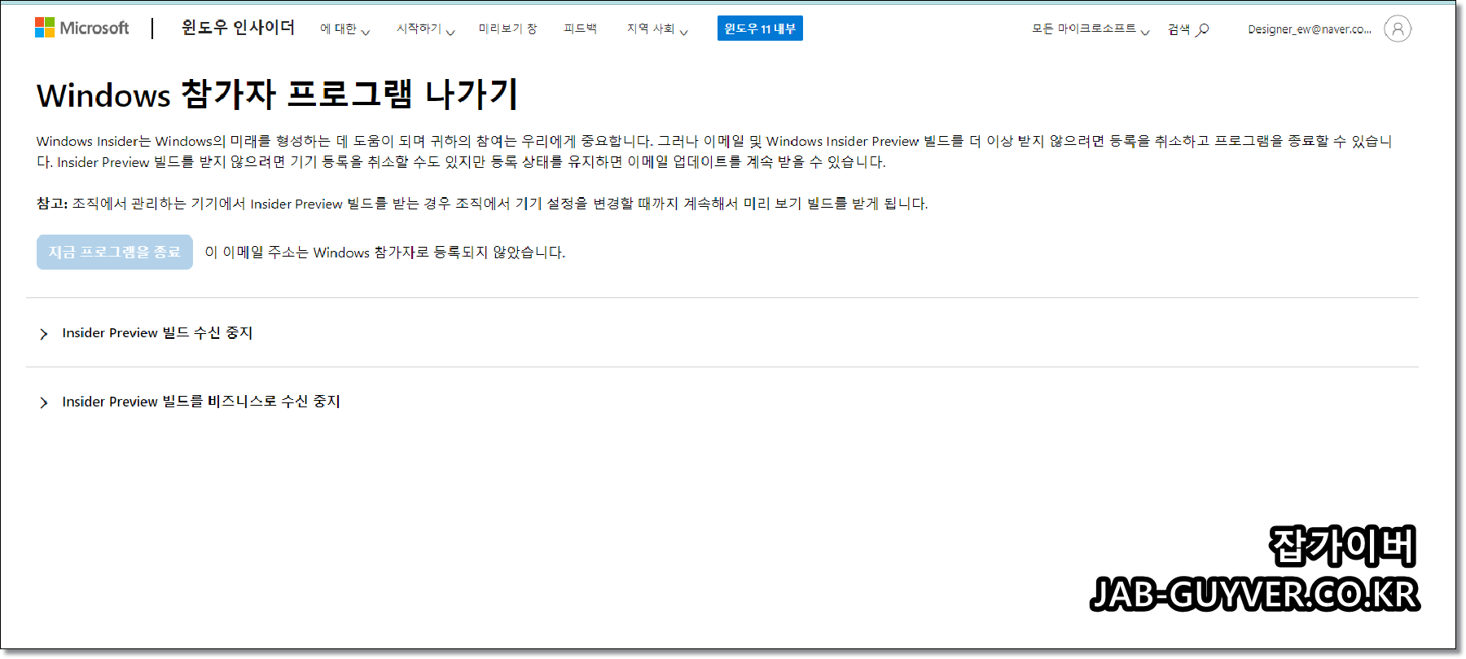The width and height of the screenshot is (1466, 659).
Task: Expand the 모든 마이크로소프트 menu
Action: (x=1091, y=29)
